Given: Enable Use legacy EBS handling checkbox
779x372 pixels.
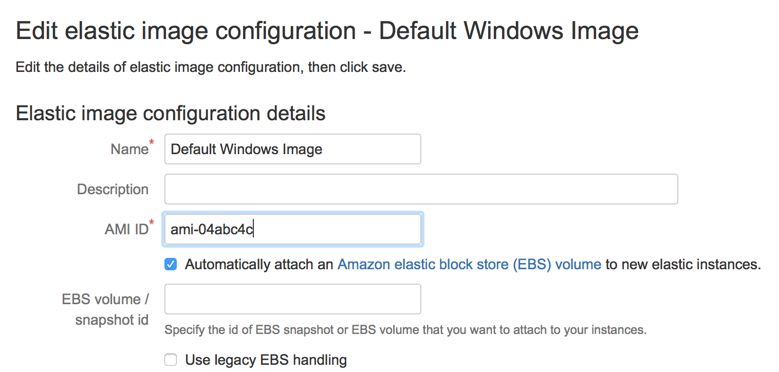Looking at the screenshot, I should click(171, 360).
